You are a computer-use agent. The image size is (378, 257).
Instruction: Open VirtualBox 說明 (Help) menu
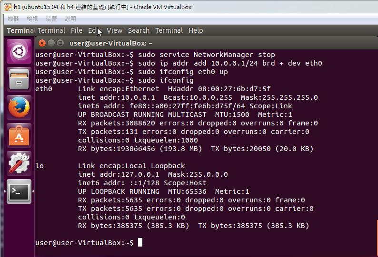[x=70, y=19]
